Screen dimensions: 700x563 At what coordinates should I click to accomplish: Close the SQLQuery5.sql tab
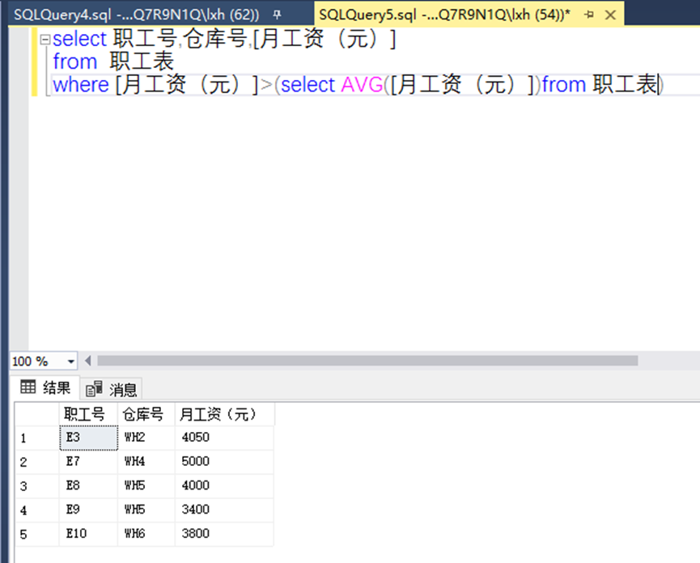tap(610, 15)
